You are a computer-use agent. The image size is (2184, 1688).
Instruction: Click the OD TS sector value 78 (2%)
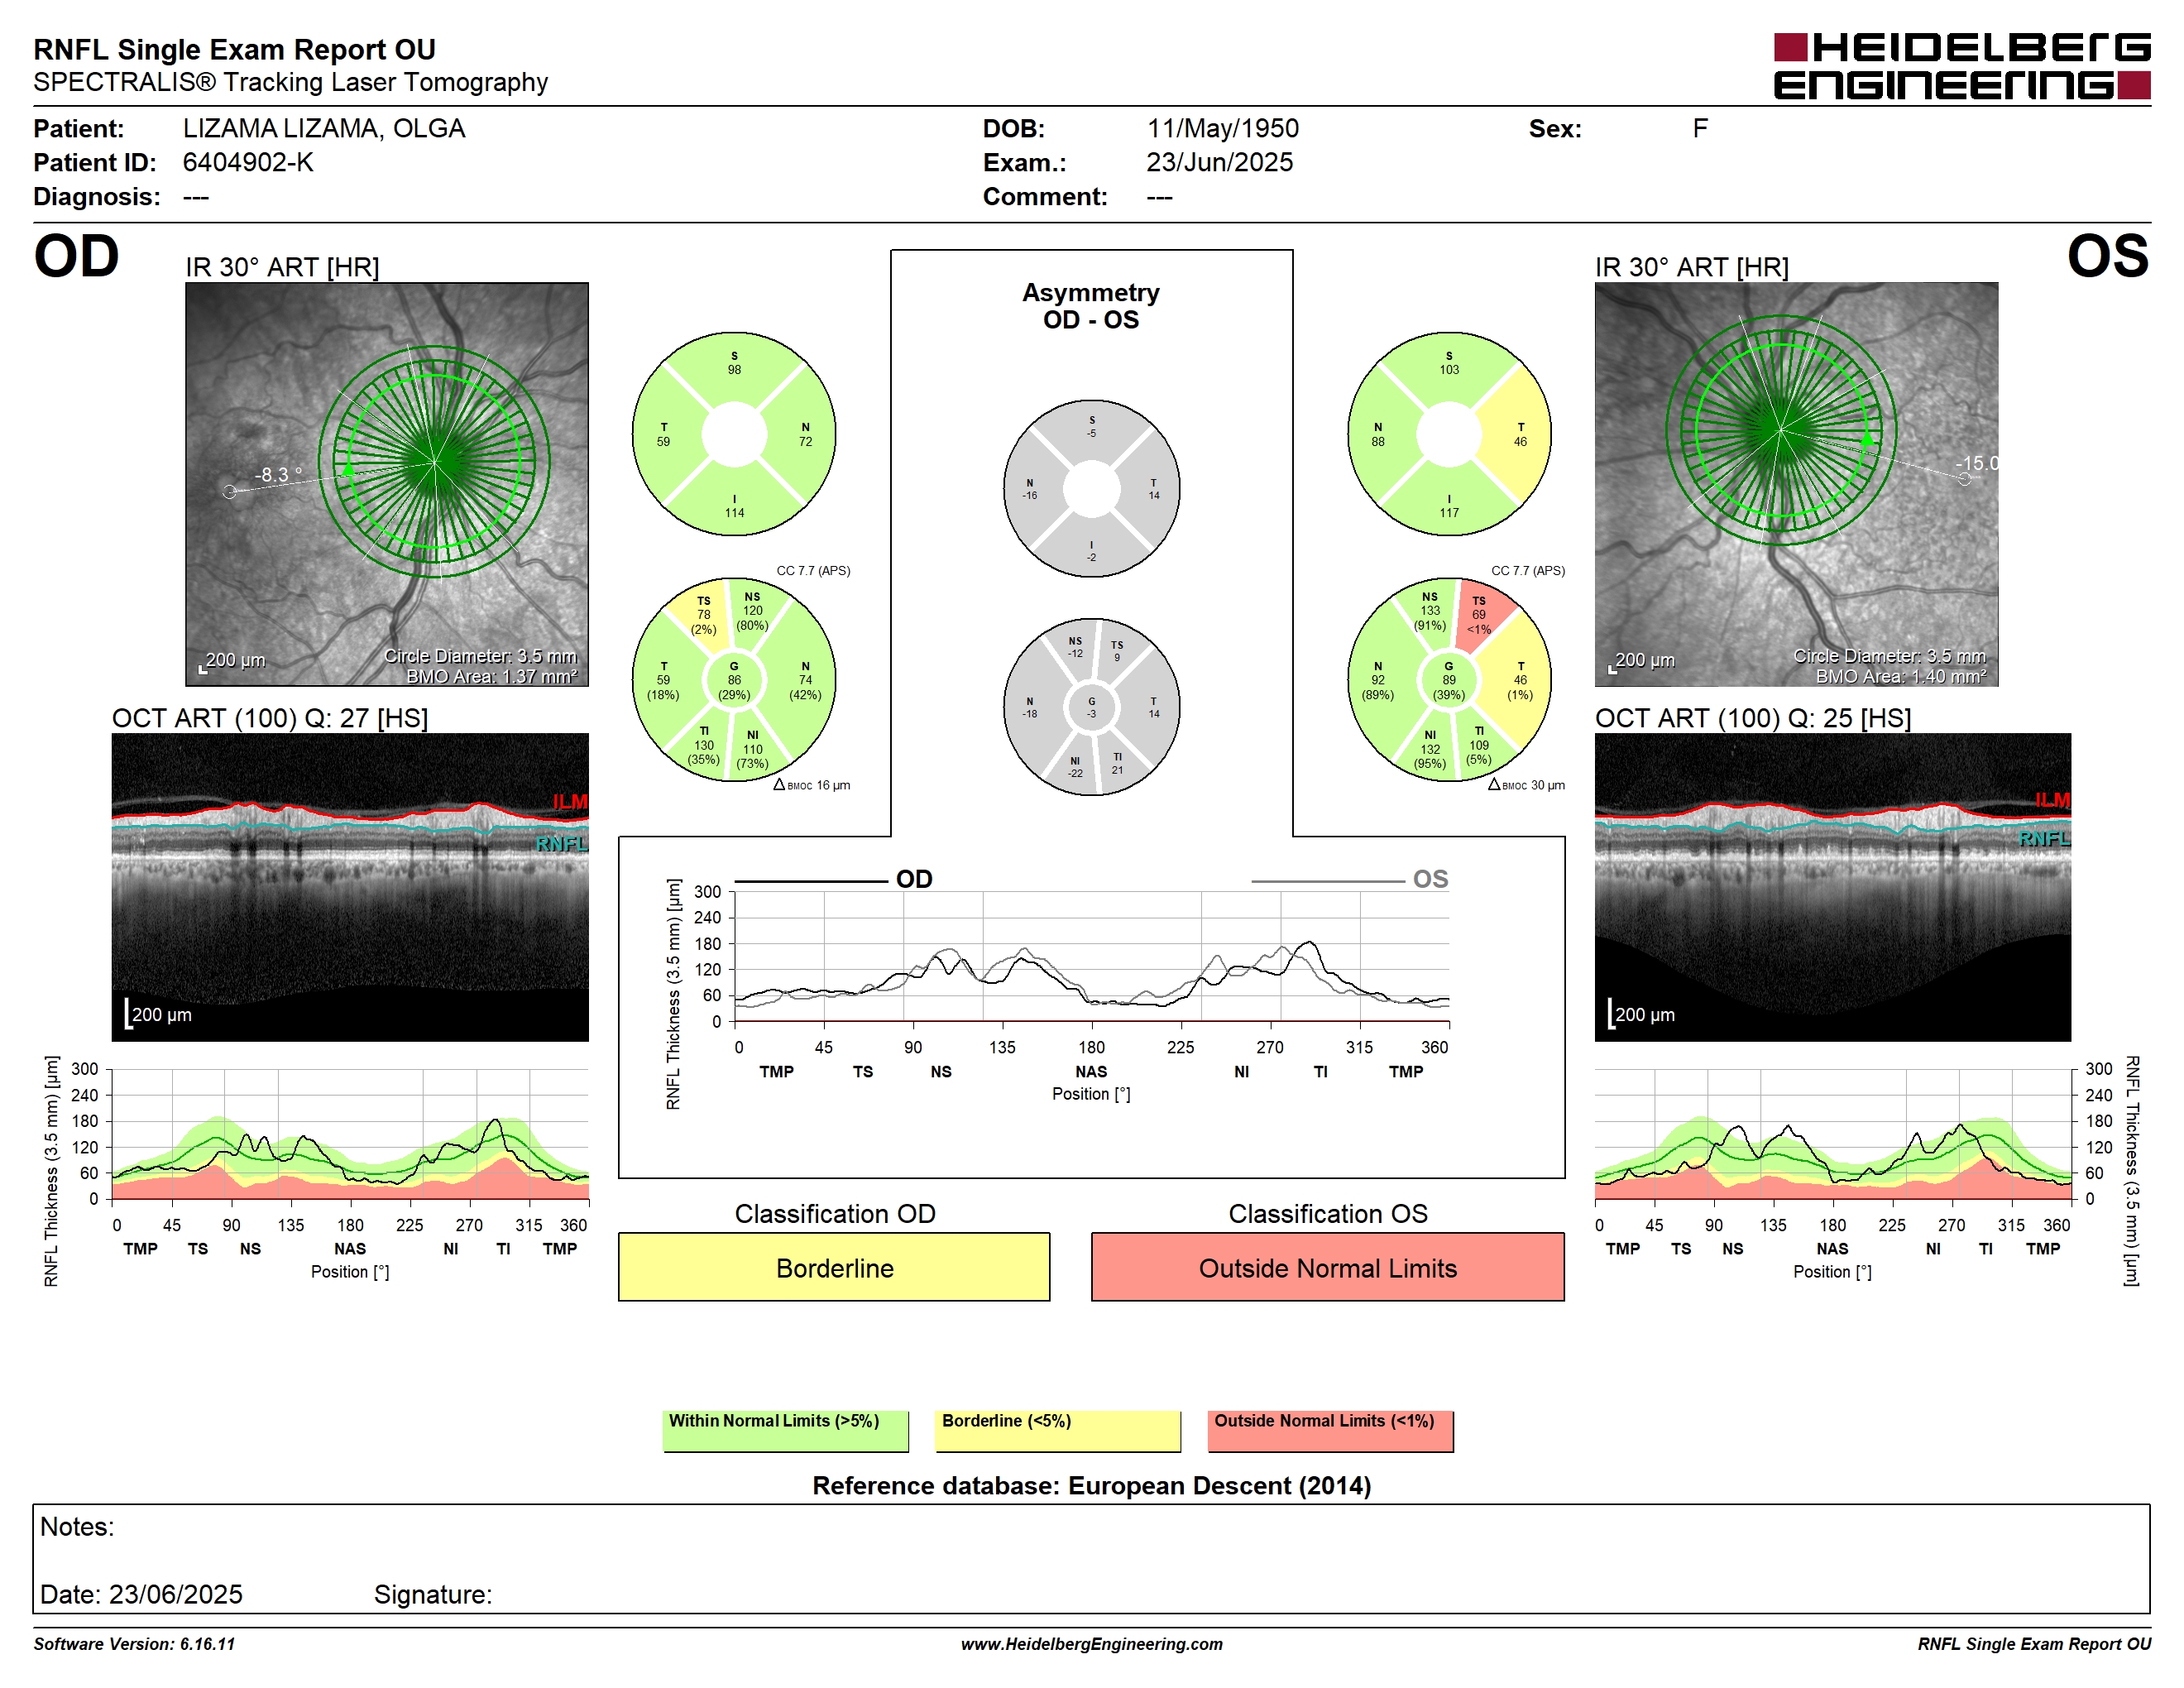tap(704, 616)
